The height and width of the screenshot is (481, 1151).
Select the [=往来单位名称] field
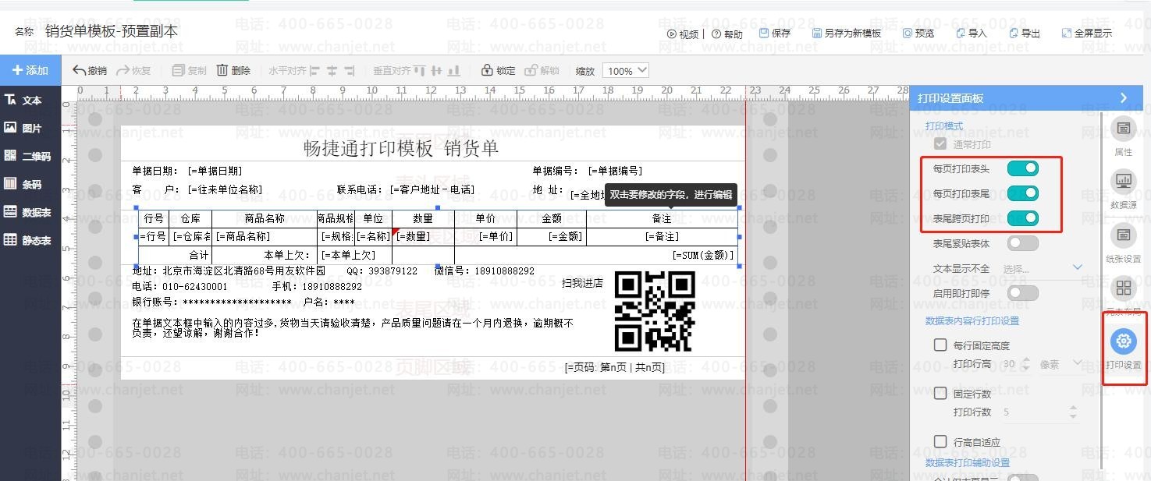(225, 189)
